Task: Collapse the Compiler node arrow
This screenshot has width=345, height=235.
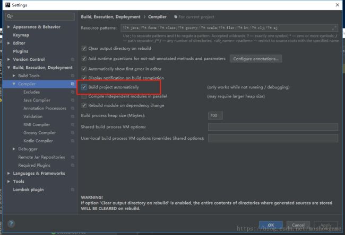Action: point(14,84)
